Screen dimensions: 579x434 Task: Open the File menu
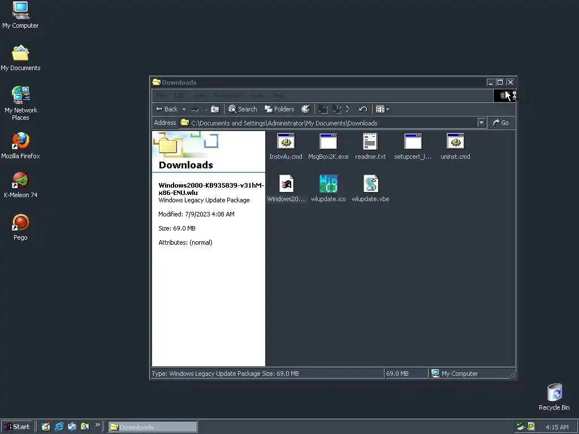click(x=161, y=96)
